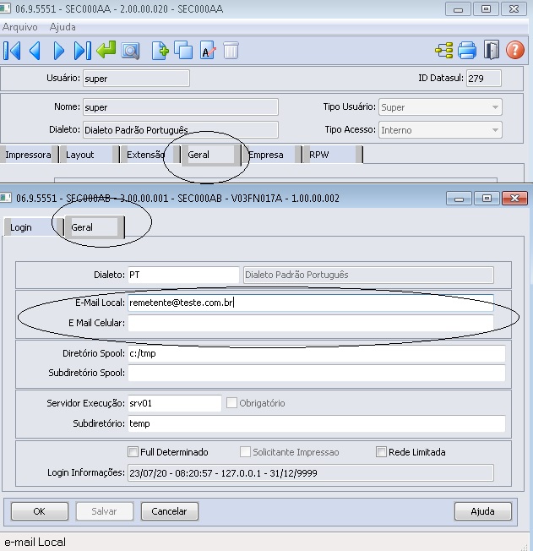Jump to last record icon
Image resolution: width=533 pixels, height=551 pixels.
point(82,51)
